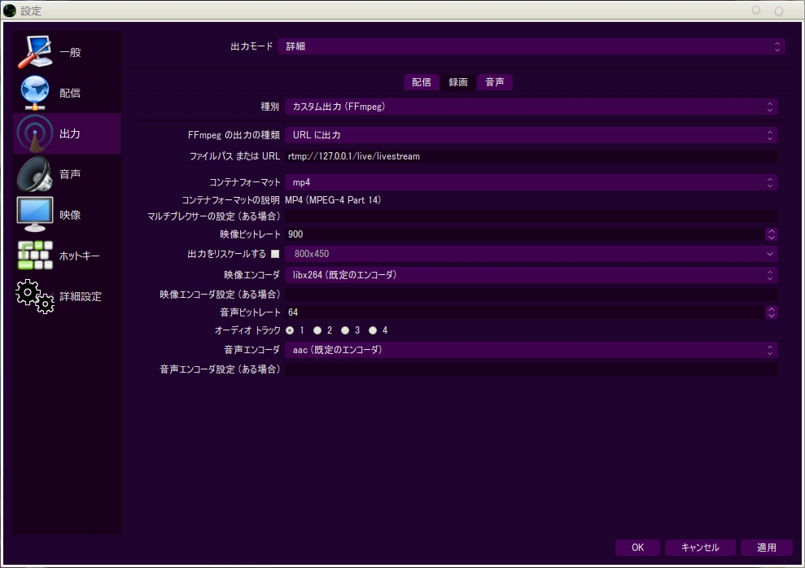The height and width of the screenshot is (568, 805).
Task: Expand the 800x450 rescale resolution dropdown
Action: coord(532,253)
